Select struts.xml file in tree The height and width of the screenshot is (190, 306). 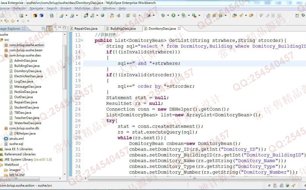(16, 139)
